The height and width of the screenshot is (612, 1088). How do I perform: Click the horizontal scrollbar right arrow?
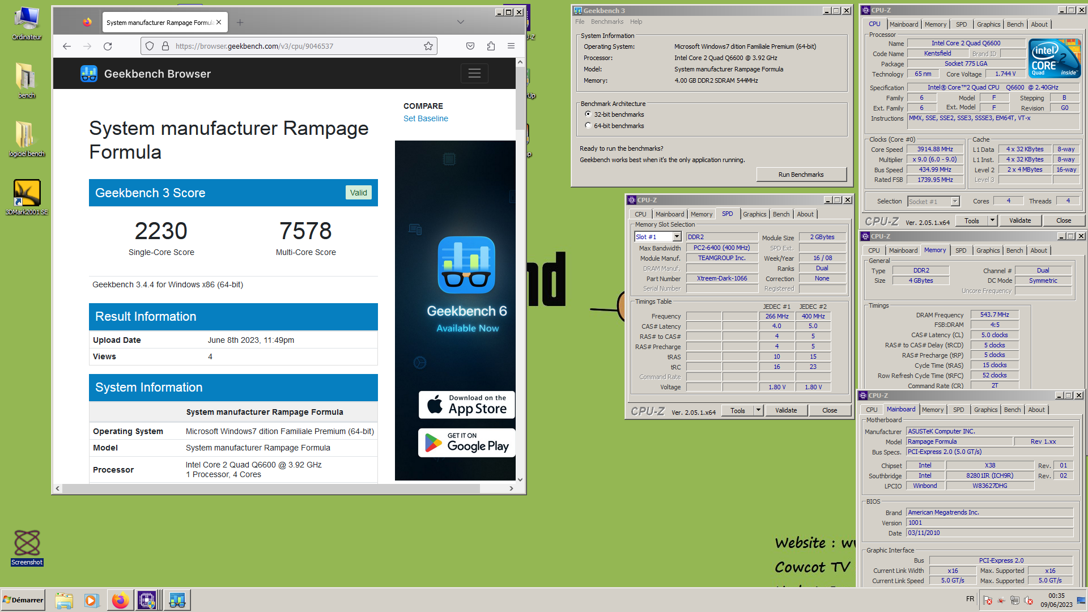pyautogui.click(x=511, y=488)
